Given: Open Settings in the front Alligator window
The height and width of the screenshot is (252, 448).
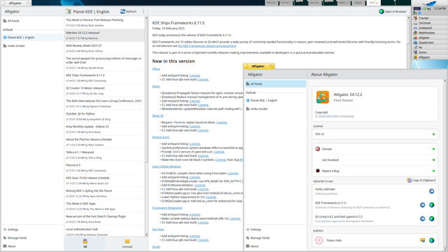Looking at the screenshot, I should point(275,230).
